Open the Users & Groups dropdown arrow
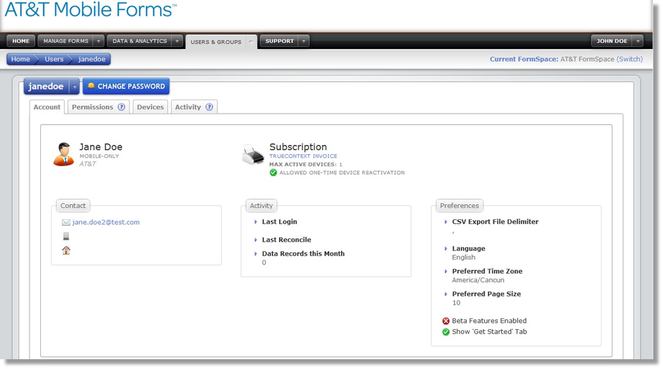The image size is (663, 369). tap(251, 41)
